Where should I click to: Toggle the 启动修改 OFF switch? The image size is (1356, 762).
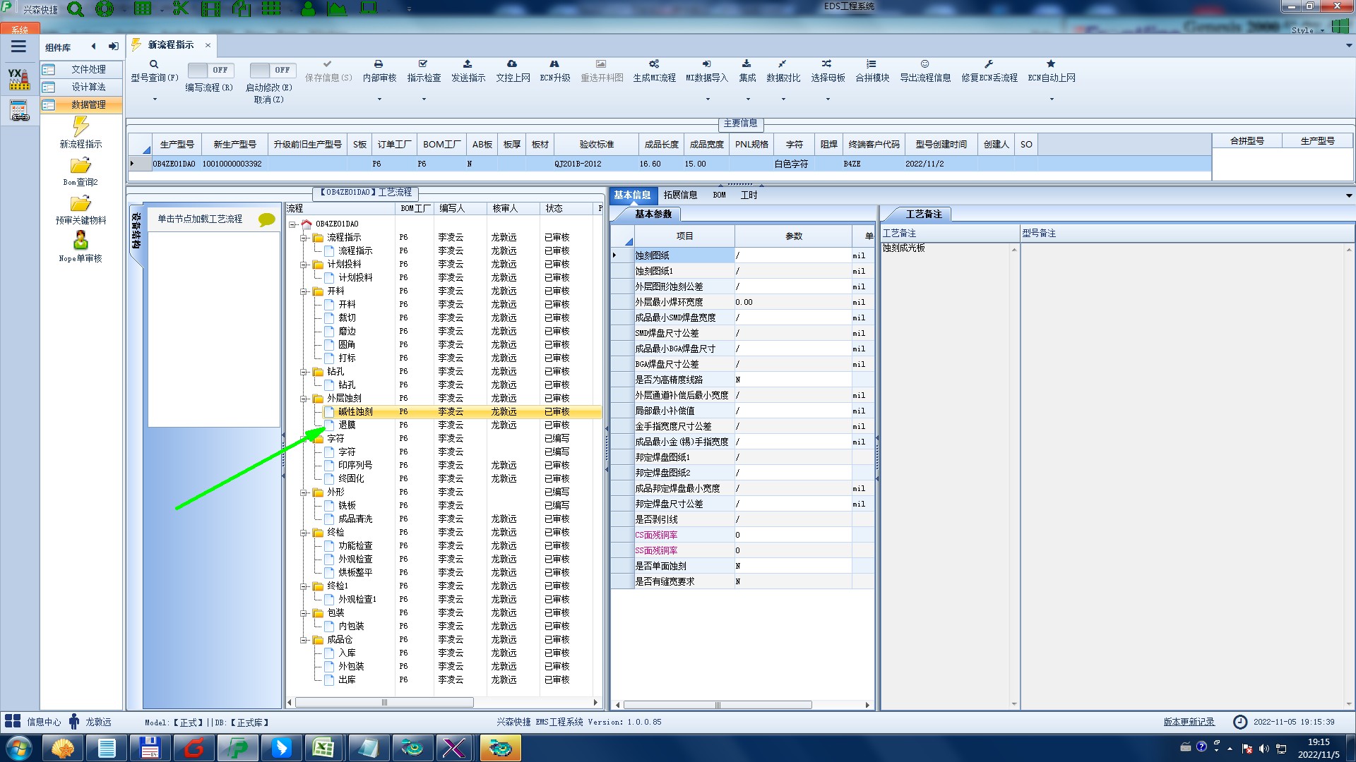click(272, 70)
